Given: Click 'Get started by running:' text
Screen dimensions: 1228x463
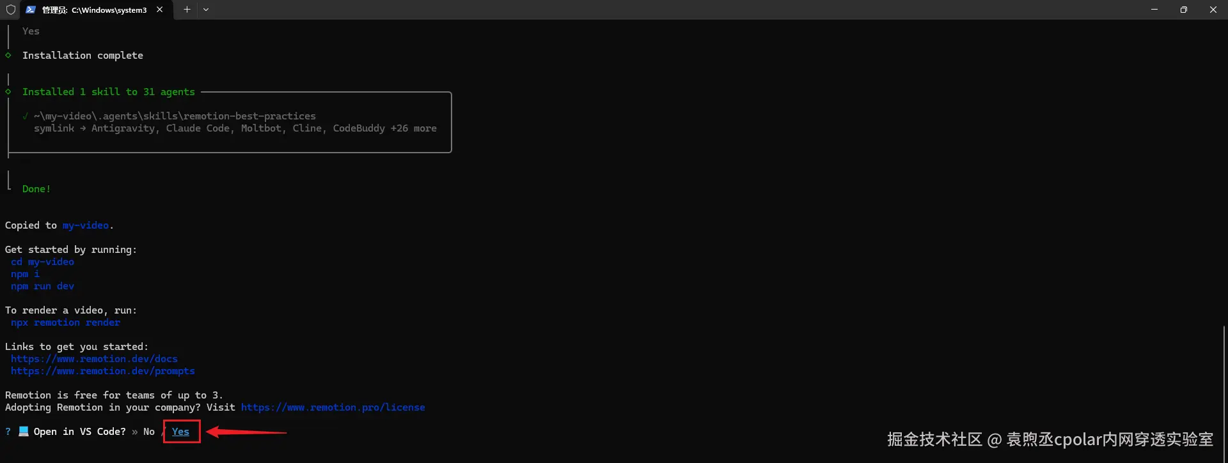Looking at the screenshot, I should (x=71, y=250).
